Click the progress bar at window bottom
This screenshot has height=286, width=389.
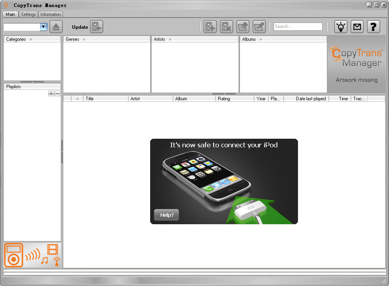click(x=194, y=272)
